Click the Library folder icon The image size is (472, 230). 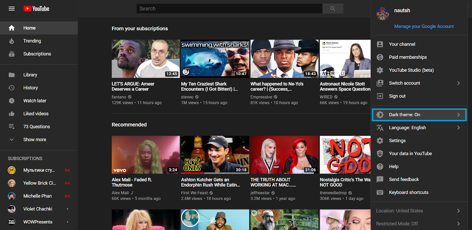(12, 75)
